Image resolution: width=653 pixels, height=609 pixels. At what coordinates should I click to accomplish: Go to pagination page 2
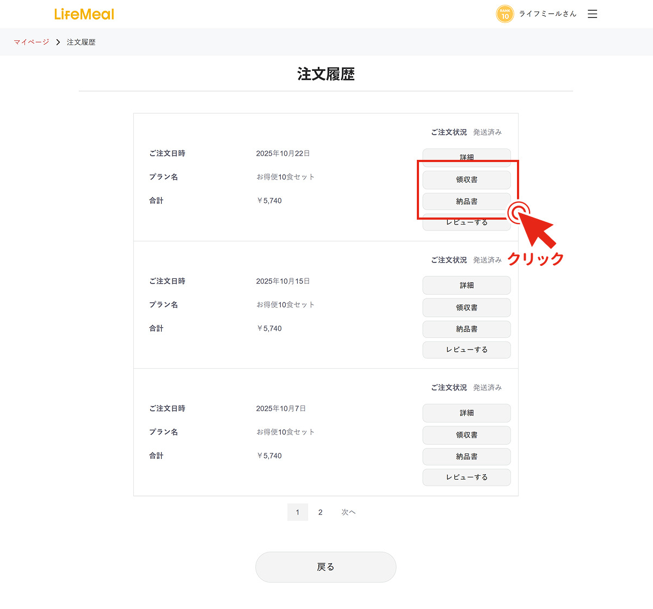tap(321, 512)
